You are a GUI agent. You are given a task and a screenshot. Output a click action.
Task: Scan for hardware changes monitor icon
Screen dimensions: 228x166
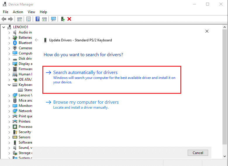pos(53,19)
